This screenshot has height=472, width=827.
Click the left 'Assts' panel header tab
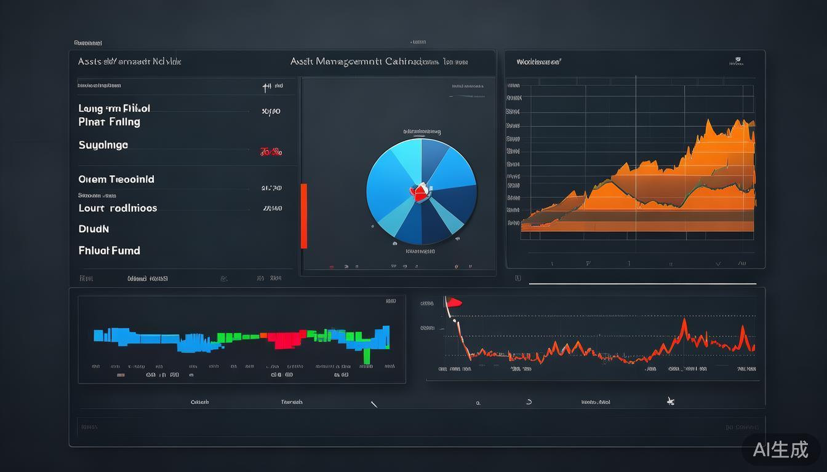[x=129, y=61]
